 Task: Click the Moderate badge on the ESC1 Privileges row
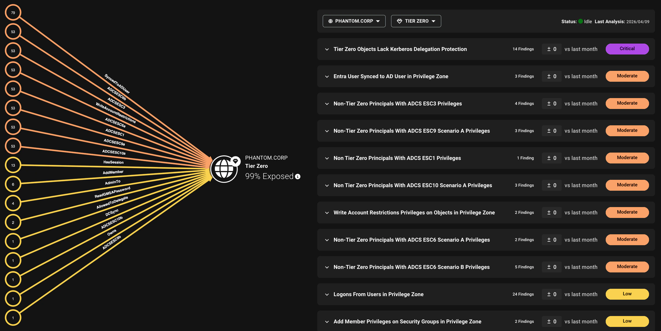(x=627, y=158)
